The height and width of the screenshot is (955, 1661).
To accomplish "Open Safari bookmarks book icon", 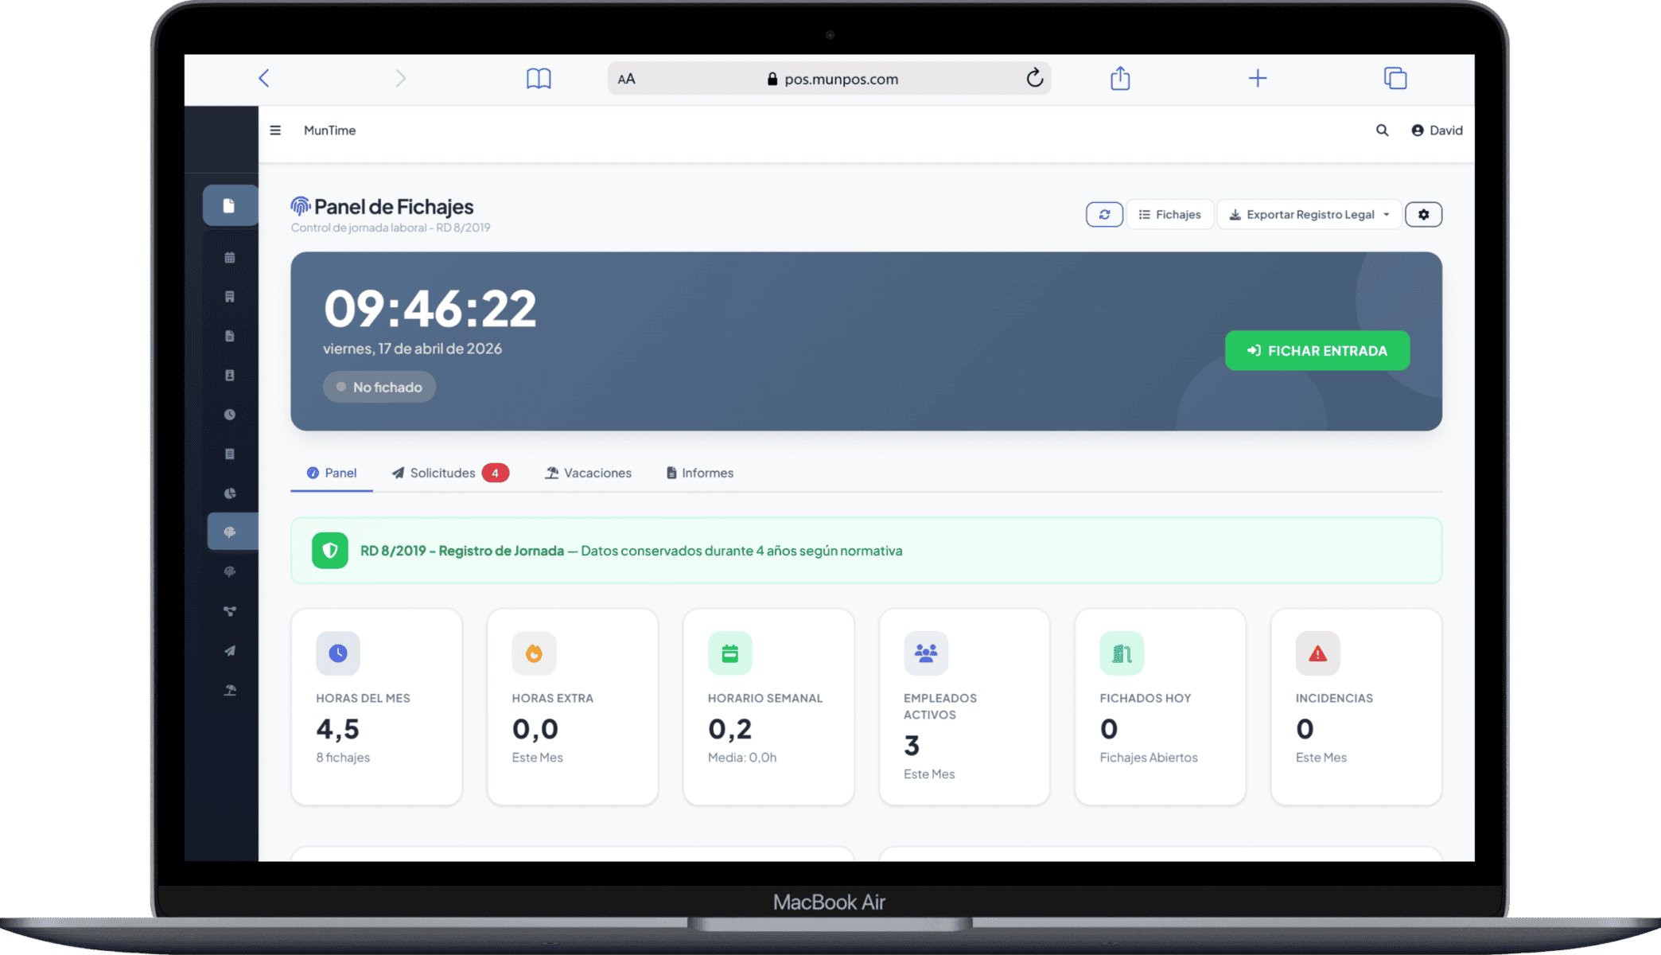I will [539, 78].
